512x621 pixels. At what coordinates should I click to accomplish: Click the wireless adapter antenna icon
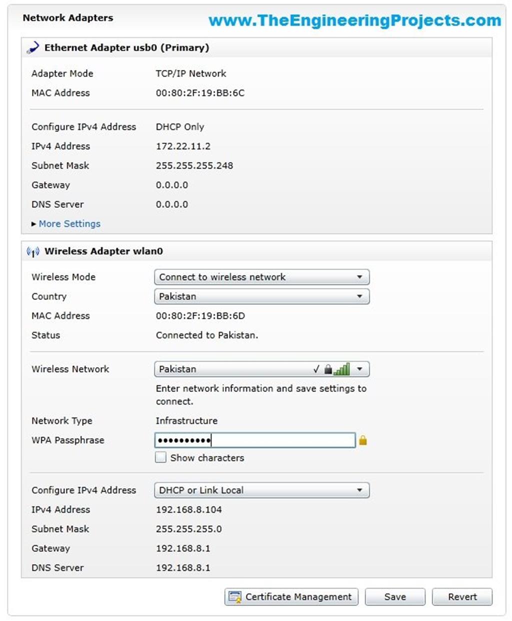[32, 251]
